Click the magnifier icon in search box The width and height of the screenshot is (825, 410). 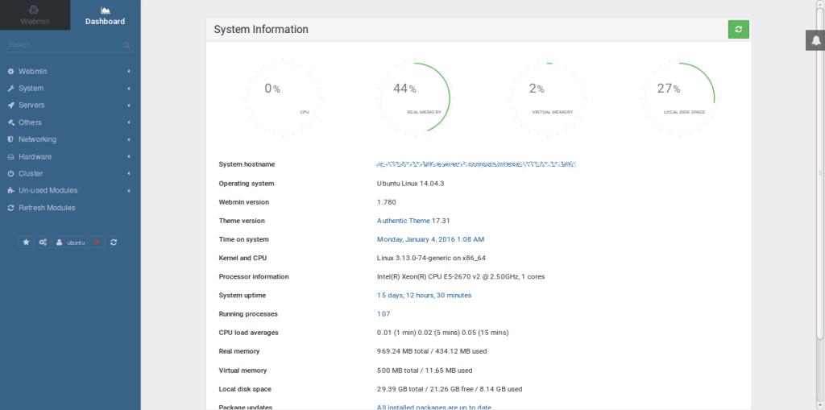tap(126, 45)
